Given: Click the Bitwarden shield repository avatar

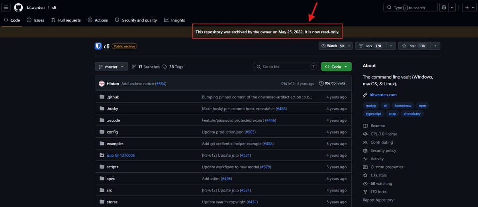Looking at the screenshot, I should click(98, 46).
